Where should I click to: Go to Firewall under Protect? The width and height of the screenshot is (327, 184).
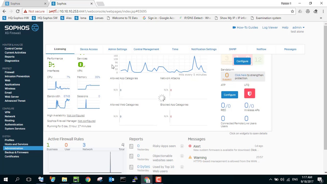coord(9,72)
